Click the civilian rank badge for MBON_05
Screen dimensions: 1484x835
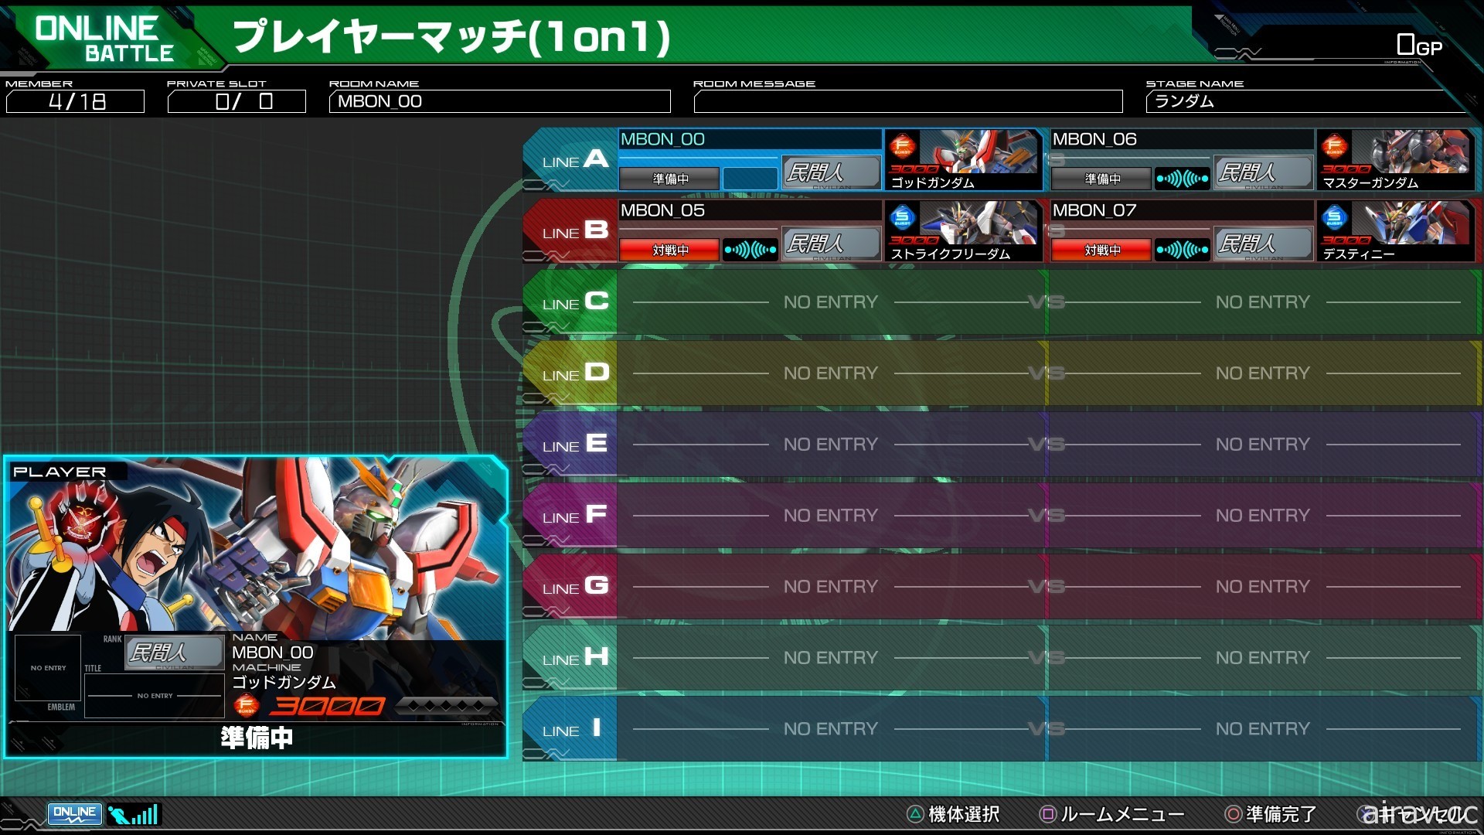[x=831, y=244]
